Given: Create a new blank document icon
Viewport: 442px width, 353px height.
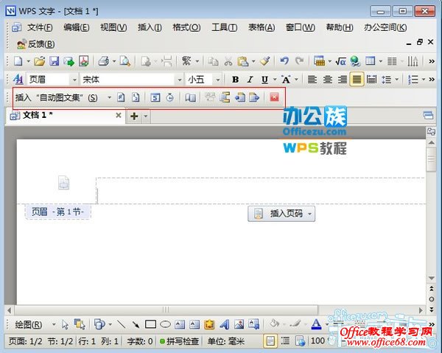Looking at the screenshot, I should pos(18,61).
